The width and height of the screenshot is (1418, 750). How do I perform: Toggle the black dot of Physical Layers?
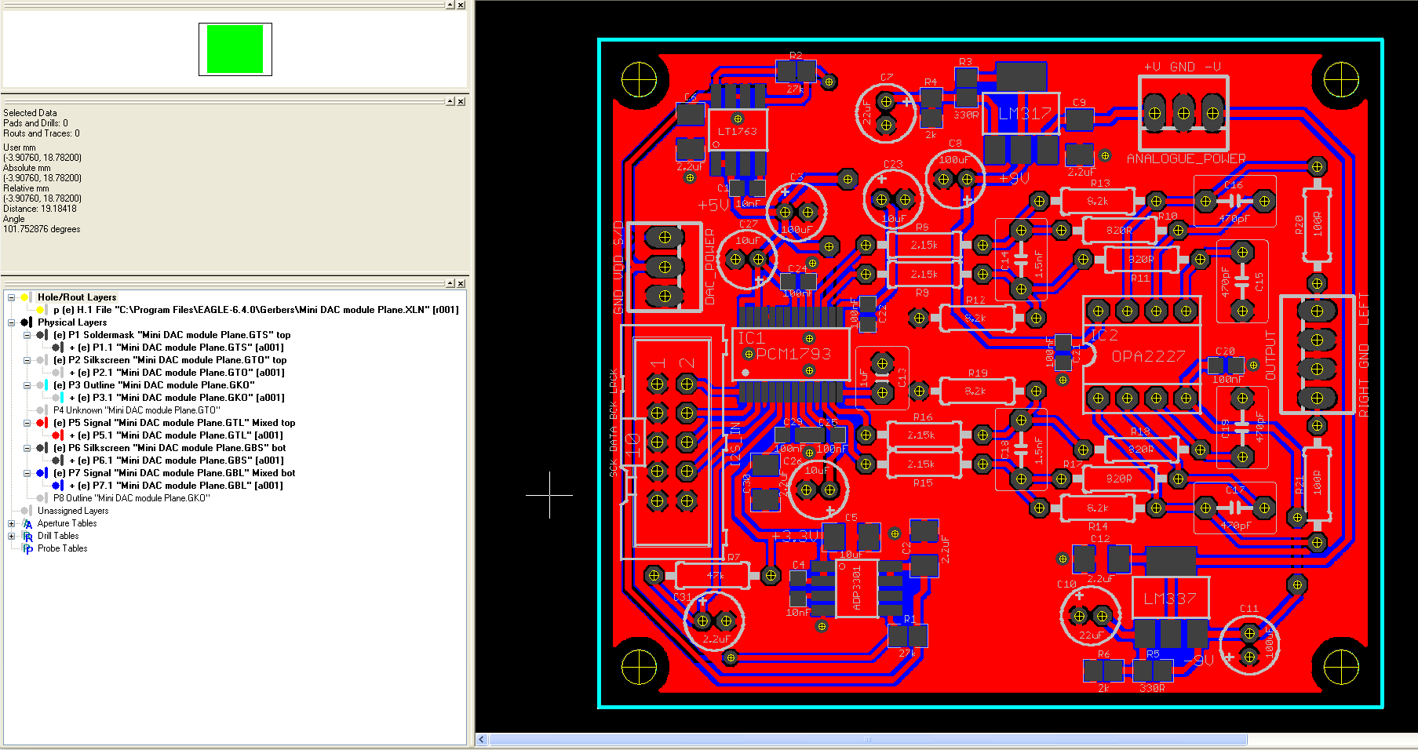tap(24, 322)
